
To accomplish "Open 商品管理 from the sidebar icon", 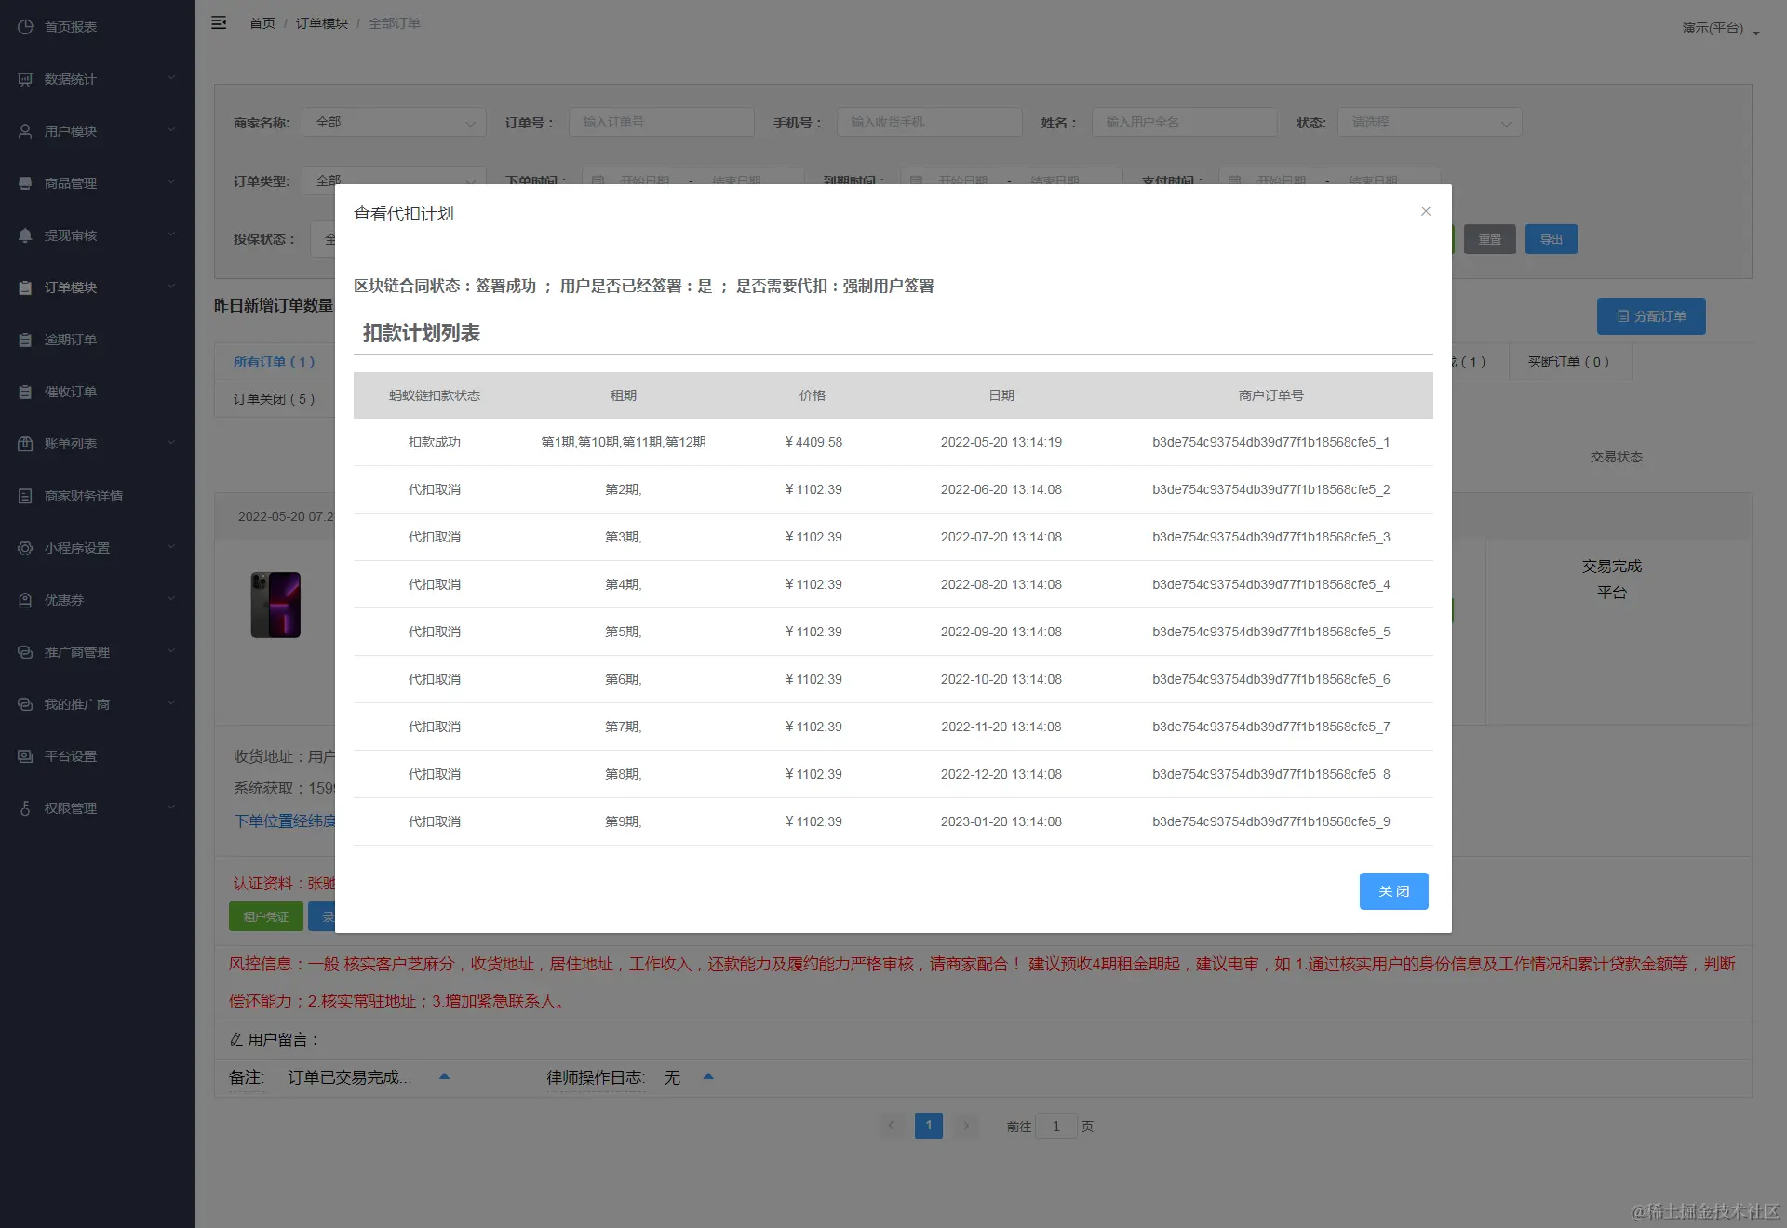I will tap(25, 182).
